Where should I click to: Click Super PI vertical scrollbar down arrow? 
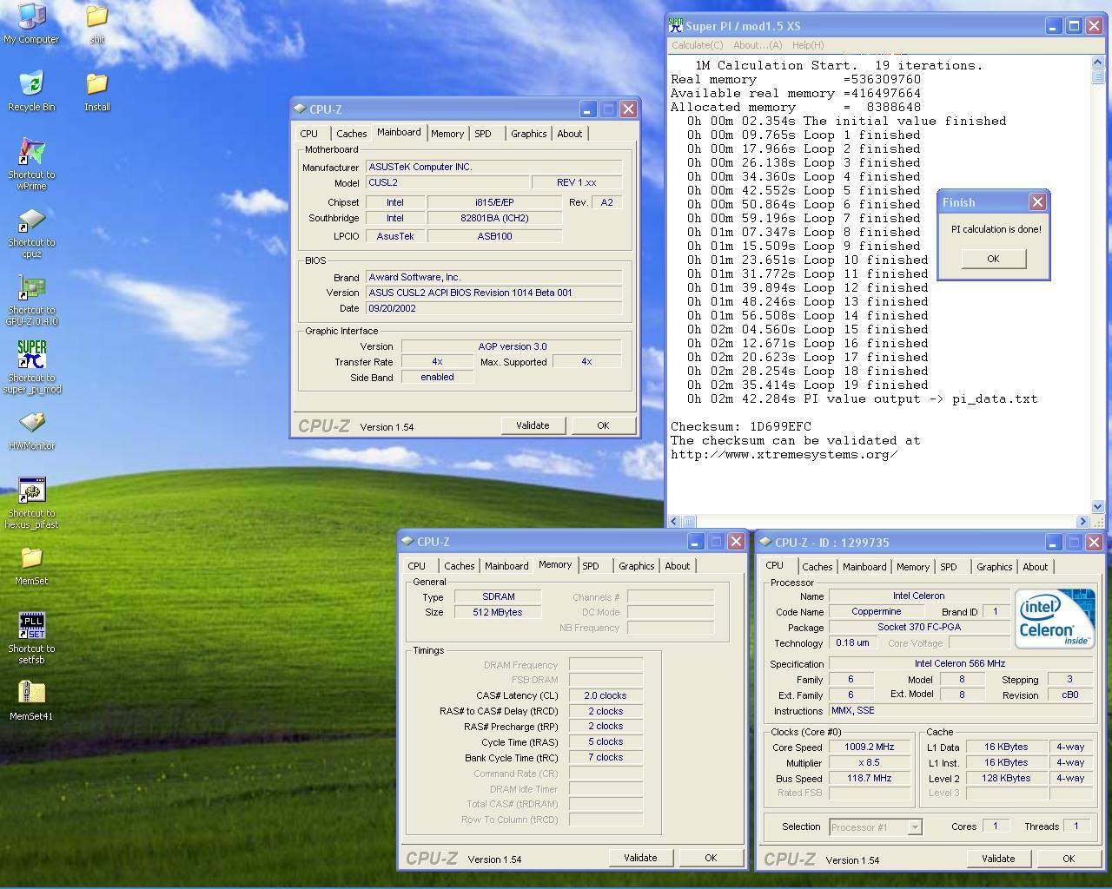tap(1097, 506)
